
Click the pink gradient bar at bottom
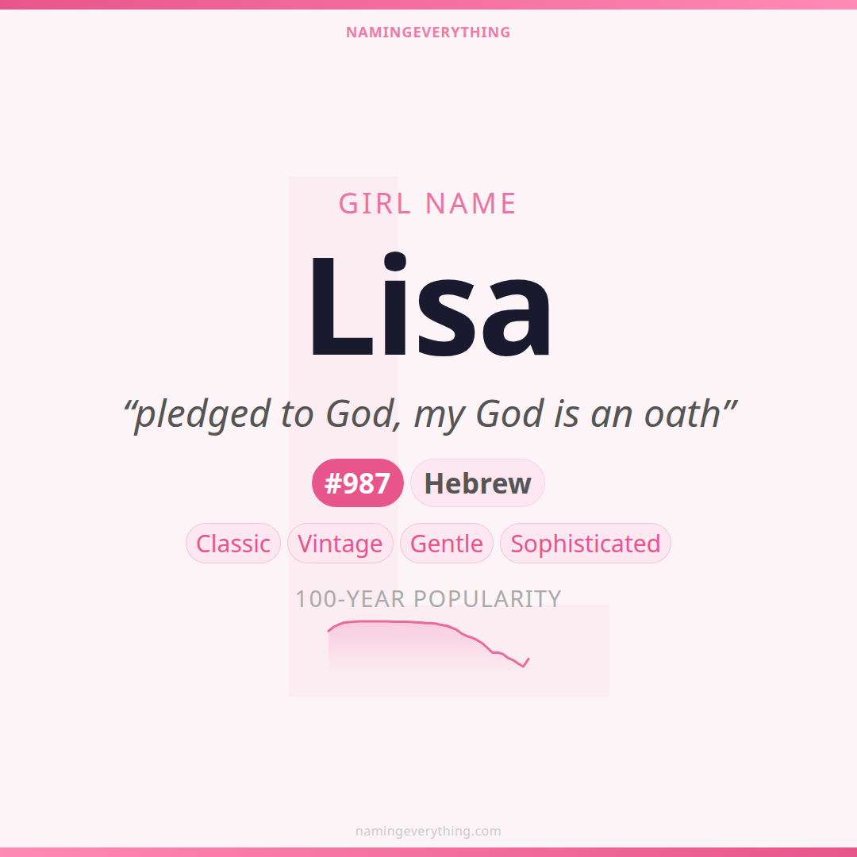(x=428, y=852)
